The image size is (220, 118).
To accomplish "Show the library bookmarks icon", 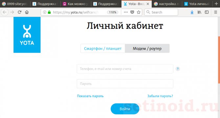I will [x=199, y=12].
